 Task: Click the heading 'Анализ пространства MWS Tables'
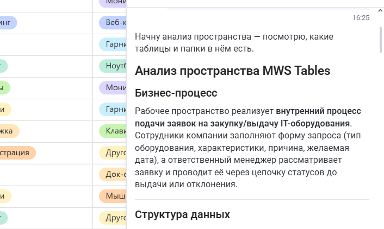(232, 71)
